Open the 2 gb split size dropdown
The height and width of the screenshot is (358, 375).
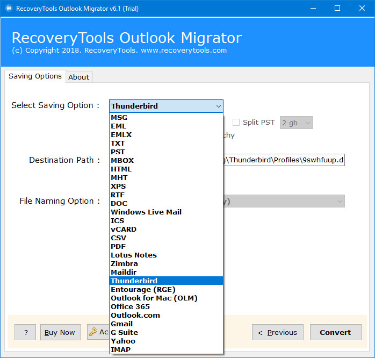click(x=296, y=123)
